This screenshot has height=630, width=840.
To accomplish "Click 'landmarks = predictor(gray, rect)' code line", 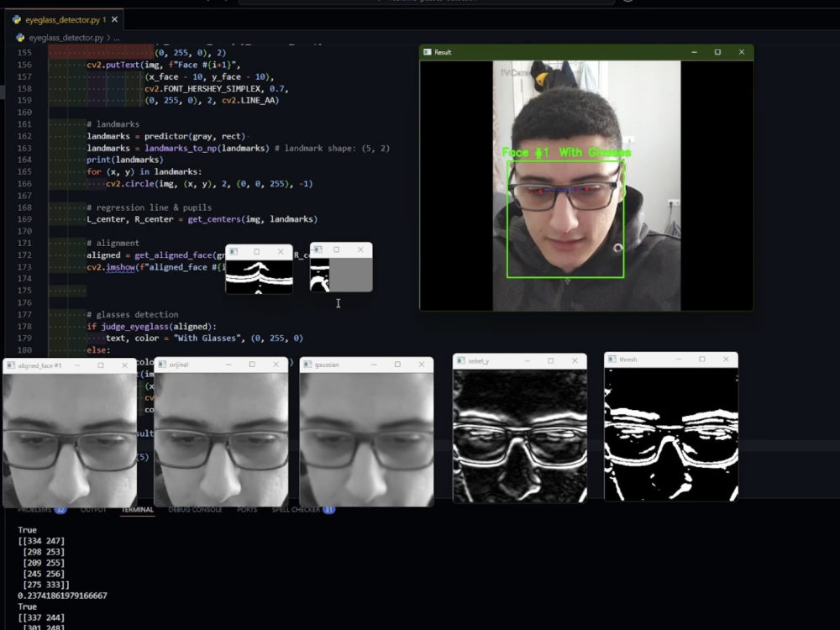I will pos(166,136).
